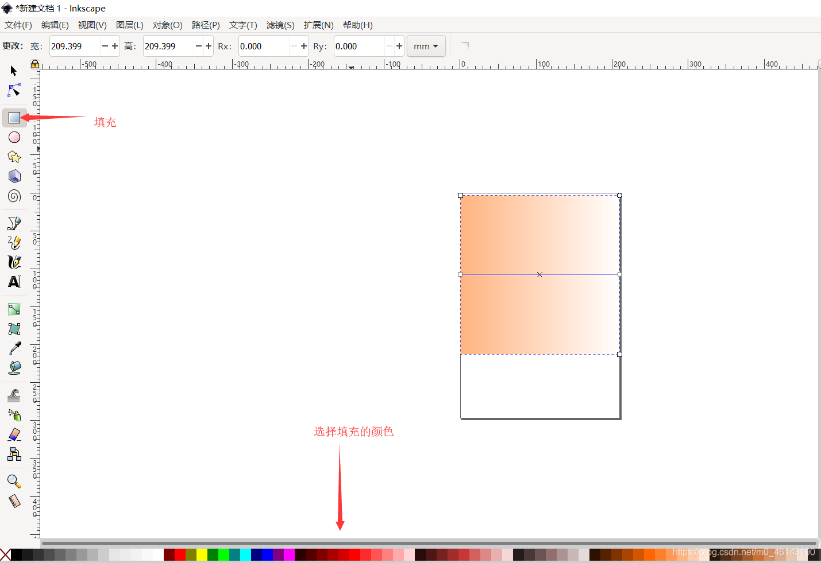Click the top-right corner rounding handle
The height and width of the screenshot is (563, 821).
619,195
